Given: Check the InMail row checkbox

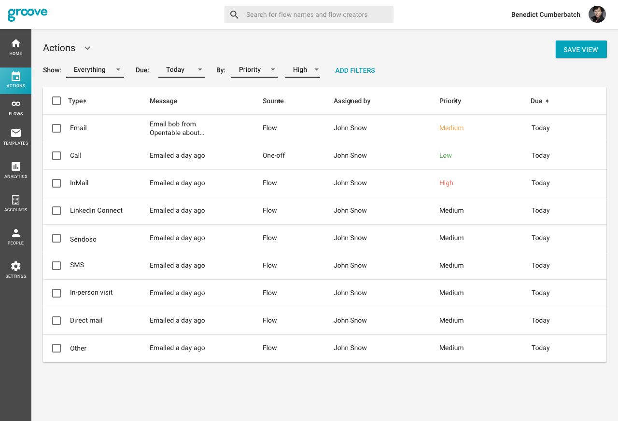Looking at the screenshot, I should pyautogui.click(x=56, y=183).
